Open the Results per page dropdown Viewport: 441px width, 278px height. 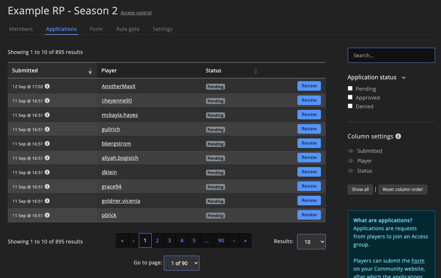coord(311,242)
